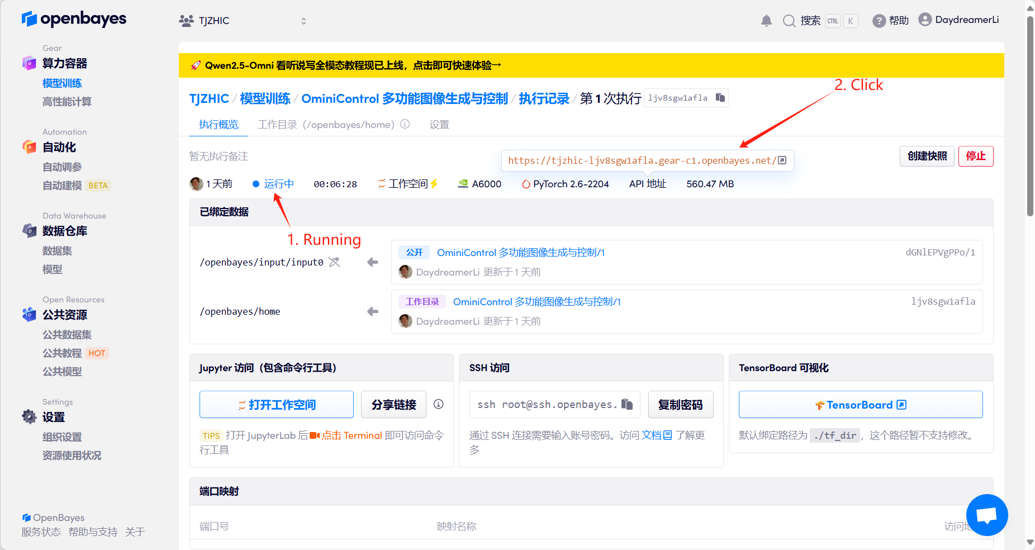This screenshot has width=1035, height=550.
Task: Click the 停止 button
Action: click(x=975, y=156)
